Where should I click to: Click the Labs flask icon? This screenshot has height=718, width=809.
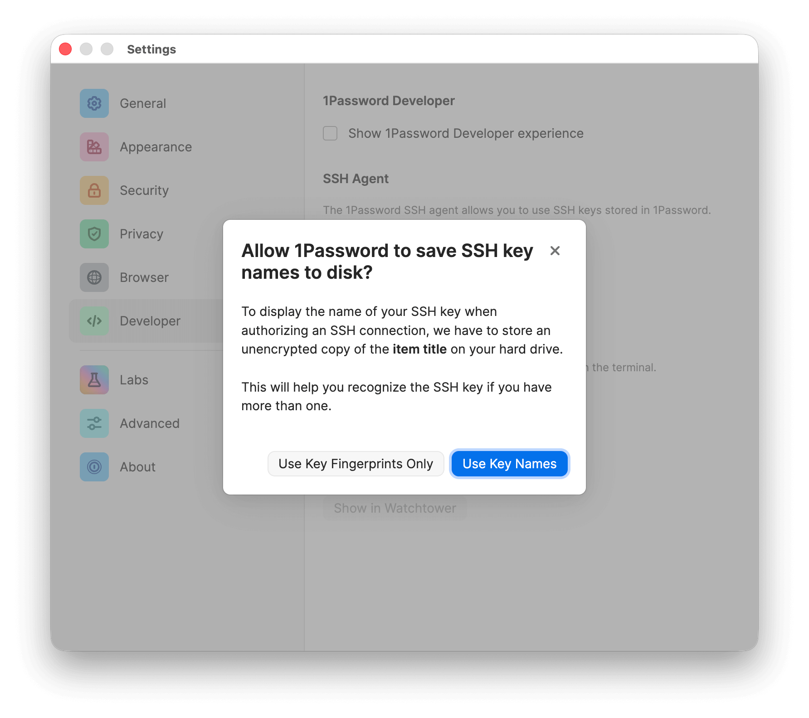tap(94, 380)
